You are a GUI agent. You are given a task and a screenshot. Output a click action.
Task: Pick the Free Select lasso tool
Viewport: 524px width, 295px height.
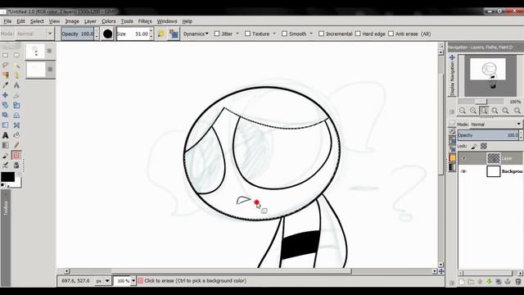6,65
